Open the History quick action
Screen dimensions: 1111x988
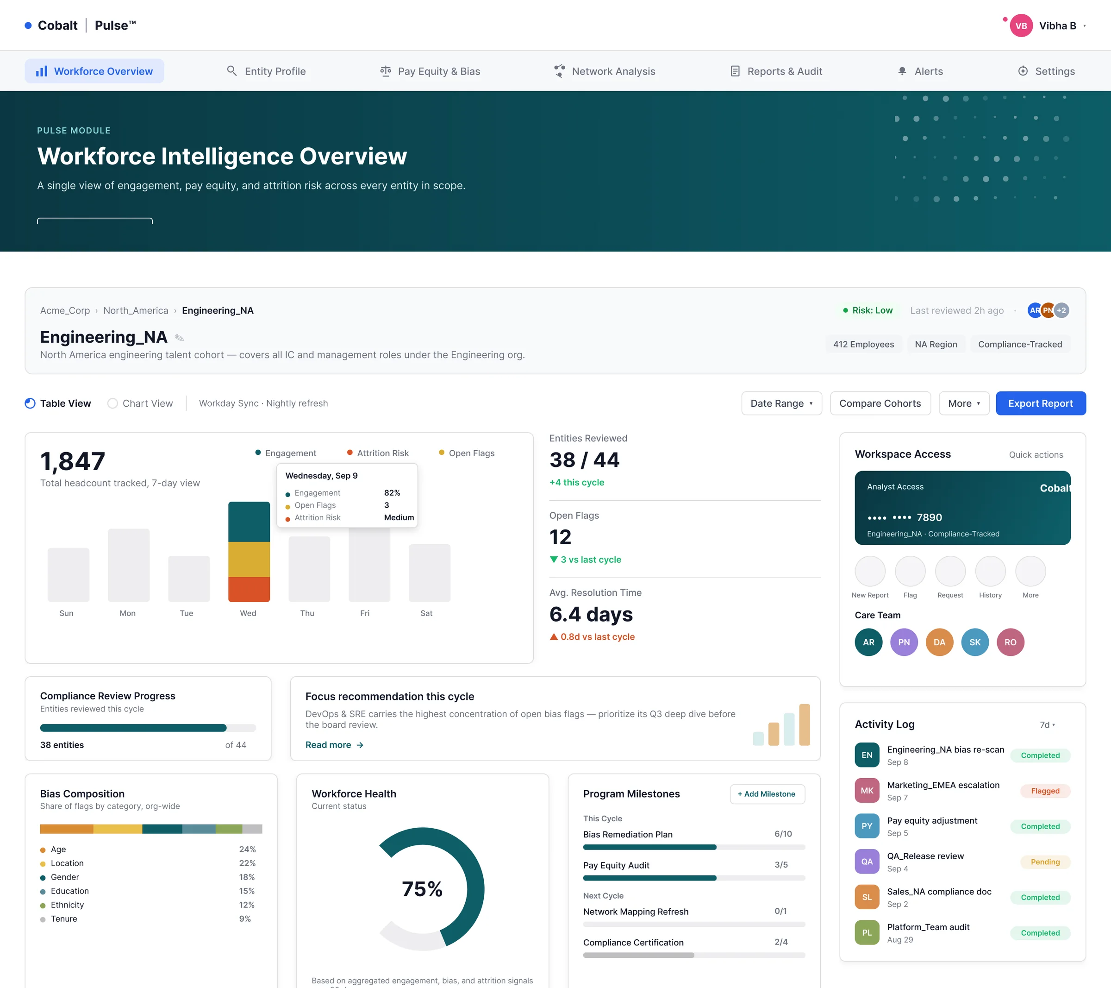[990, 571]
